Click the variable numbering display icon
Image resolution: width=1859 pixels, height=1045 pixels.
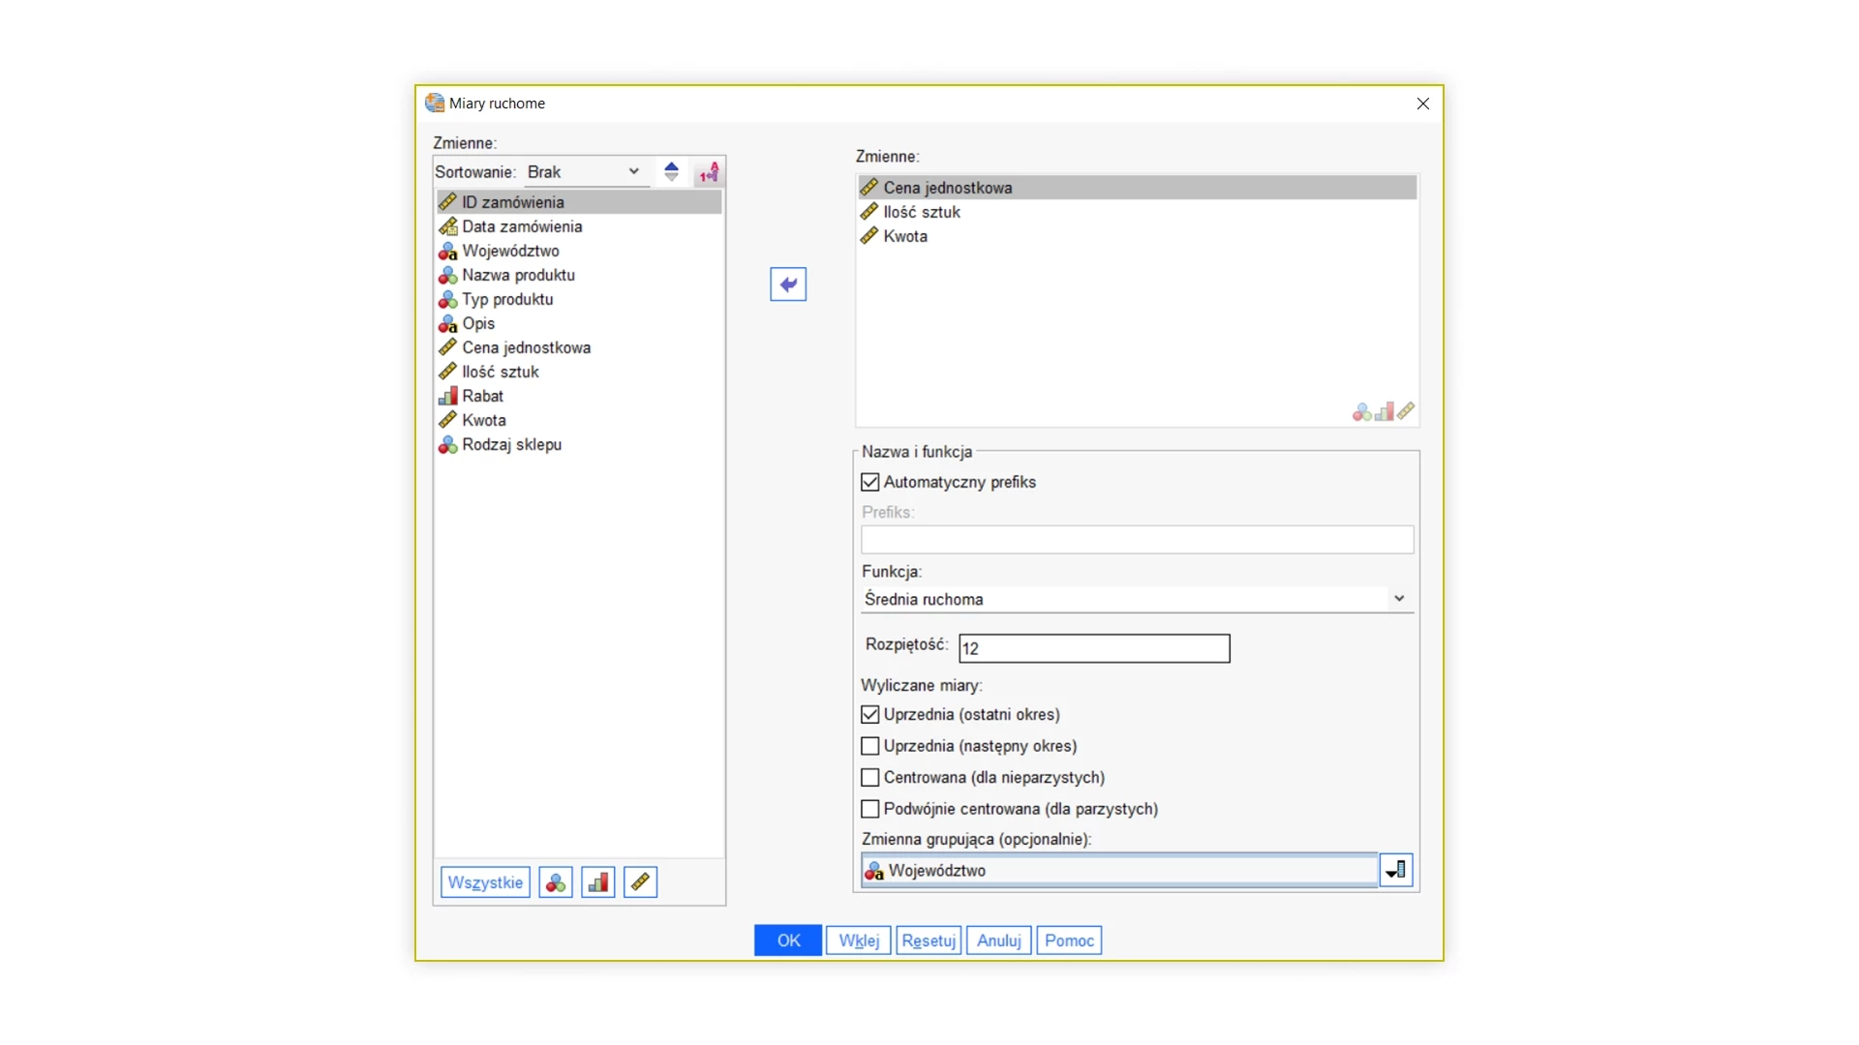(x=709, y=172)
